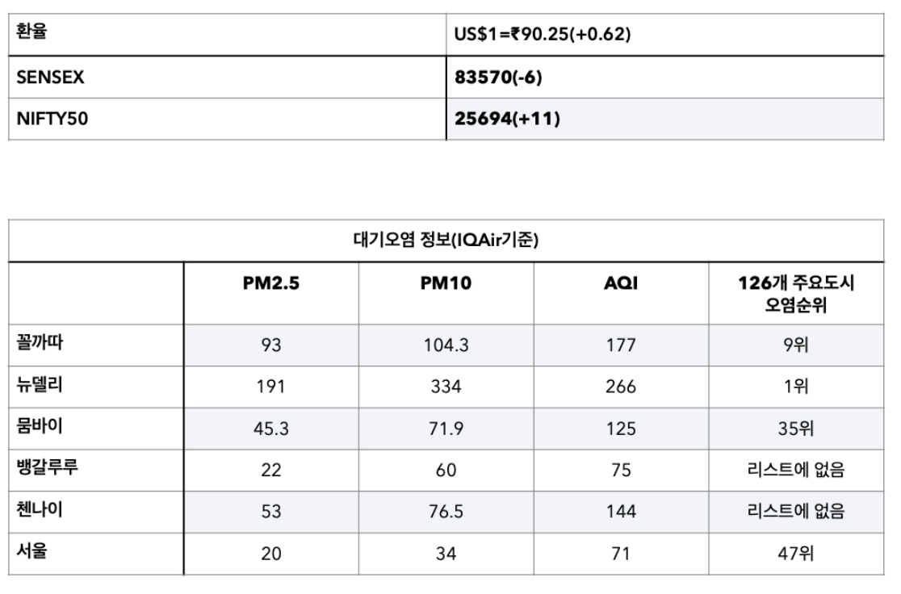Select the NIFTY50 value 25694(+11)
This screenshot has height=594, width=901.
point(507,119)
